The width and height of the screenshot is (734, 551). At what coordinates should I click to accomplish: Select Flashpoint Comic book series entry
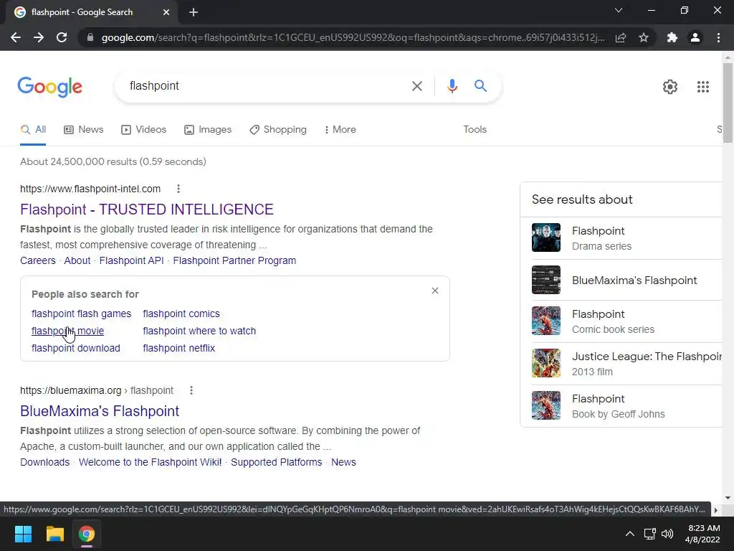(626, 321)
